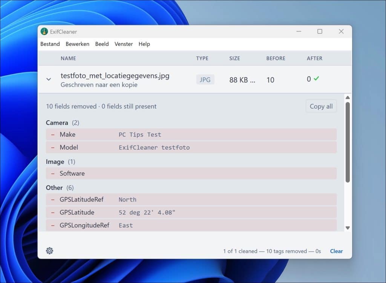The height and width of the screenshot is (283, 386).
Task: Click '10 fields removed · 0 fields still present'
Action: (x=101, y=106)
